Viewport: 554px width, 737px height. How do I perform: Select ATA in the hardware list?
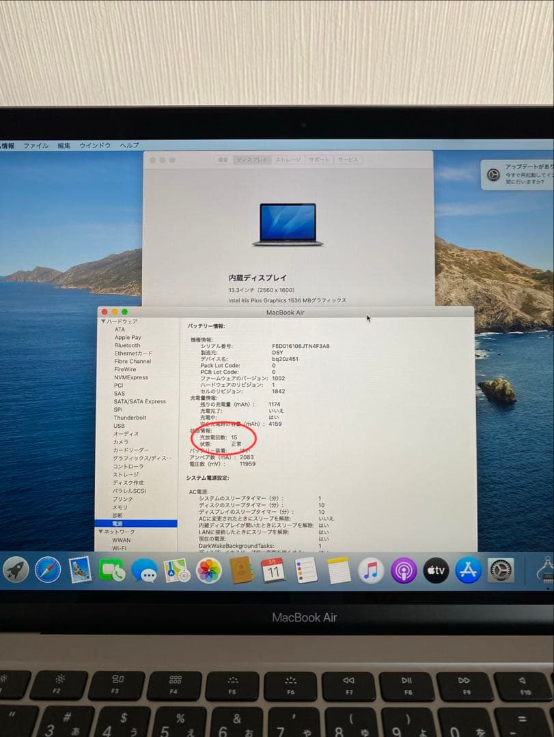(120, 329)
